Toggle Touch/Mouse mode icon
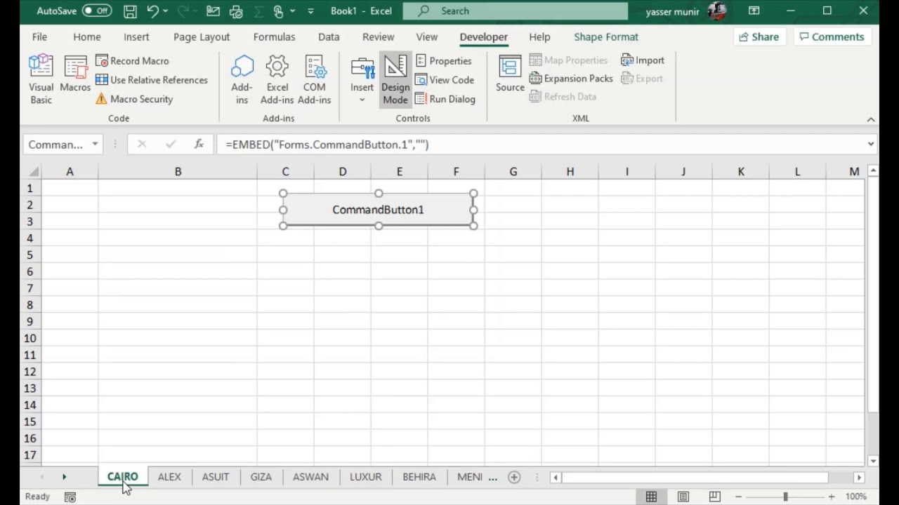Screen dimensions: 899x505 [x=279, y=11]
